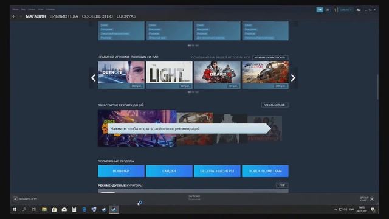Viewport: 389px width, 219px height.
Task: Open the ЗАГРУЗКИ downloads area
Action: (x=194, y=197)
